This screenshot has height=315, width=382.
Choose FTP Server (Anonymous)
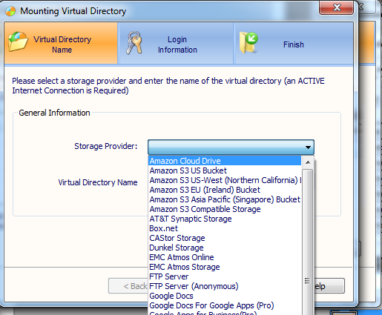(225, 286)
